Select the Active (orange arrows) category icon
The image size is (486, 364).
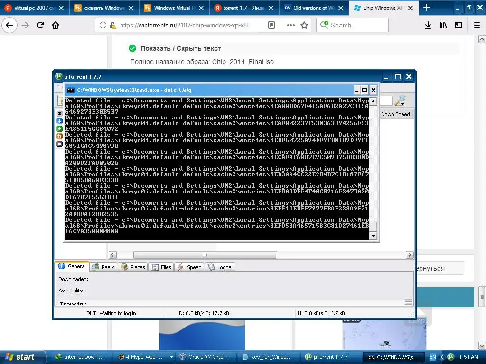point(59,136)
